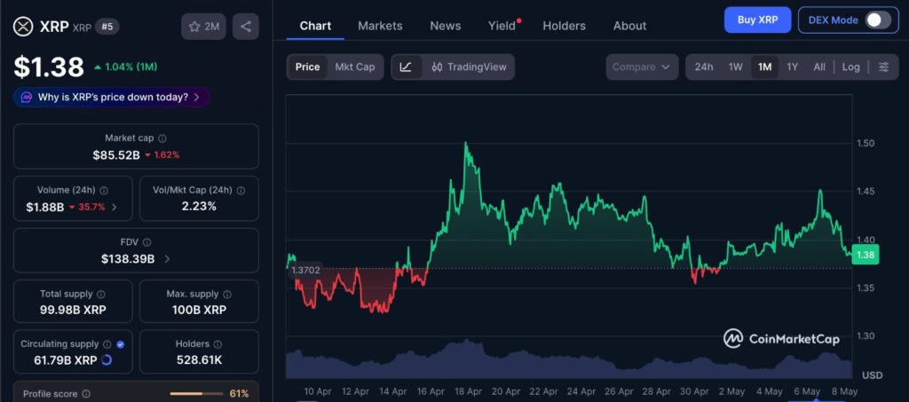Click the 100B XRP max supply
The image size is (909, 402).
(x=200, y=310)
